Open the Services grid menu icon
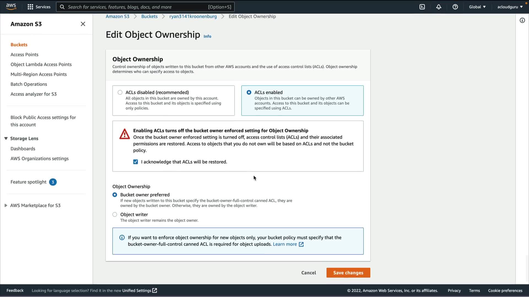Screen dimensions: 529x297 (30, 7)
